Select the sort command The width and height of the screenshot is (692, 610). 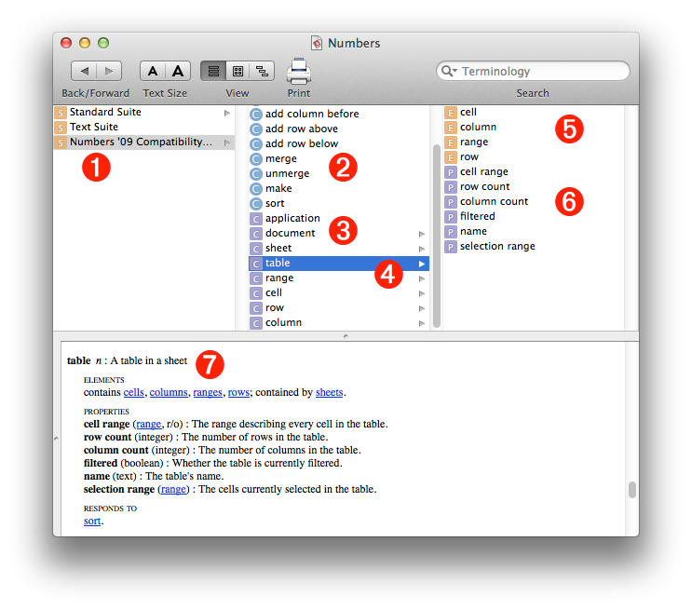[x=338, y=203]
